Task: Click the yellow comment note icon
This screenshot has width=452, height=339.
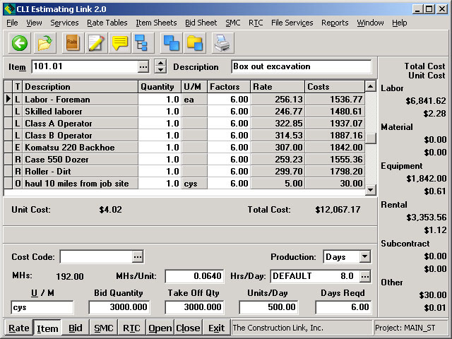Action: pos(120,43)
